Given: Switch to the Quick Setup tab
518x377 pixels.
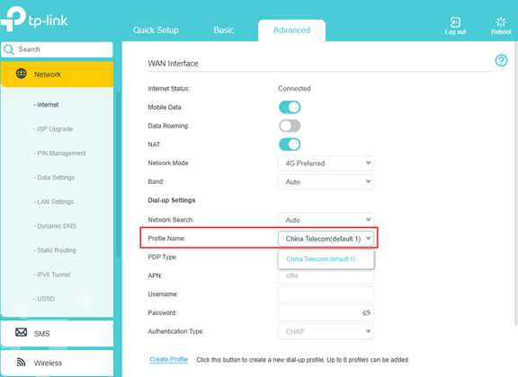Looking at the screenshot, I should click(156, 31).
